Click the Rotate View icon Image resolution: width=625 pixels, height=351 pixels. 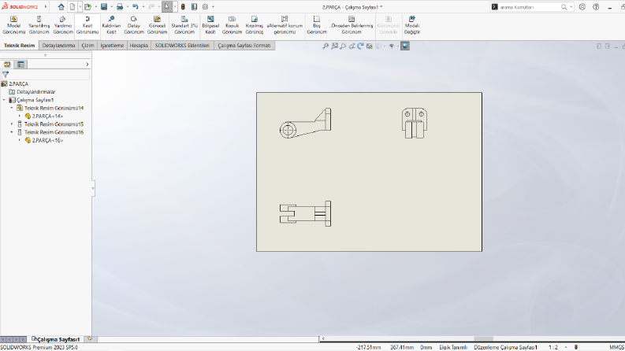(360, 46)
